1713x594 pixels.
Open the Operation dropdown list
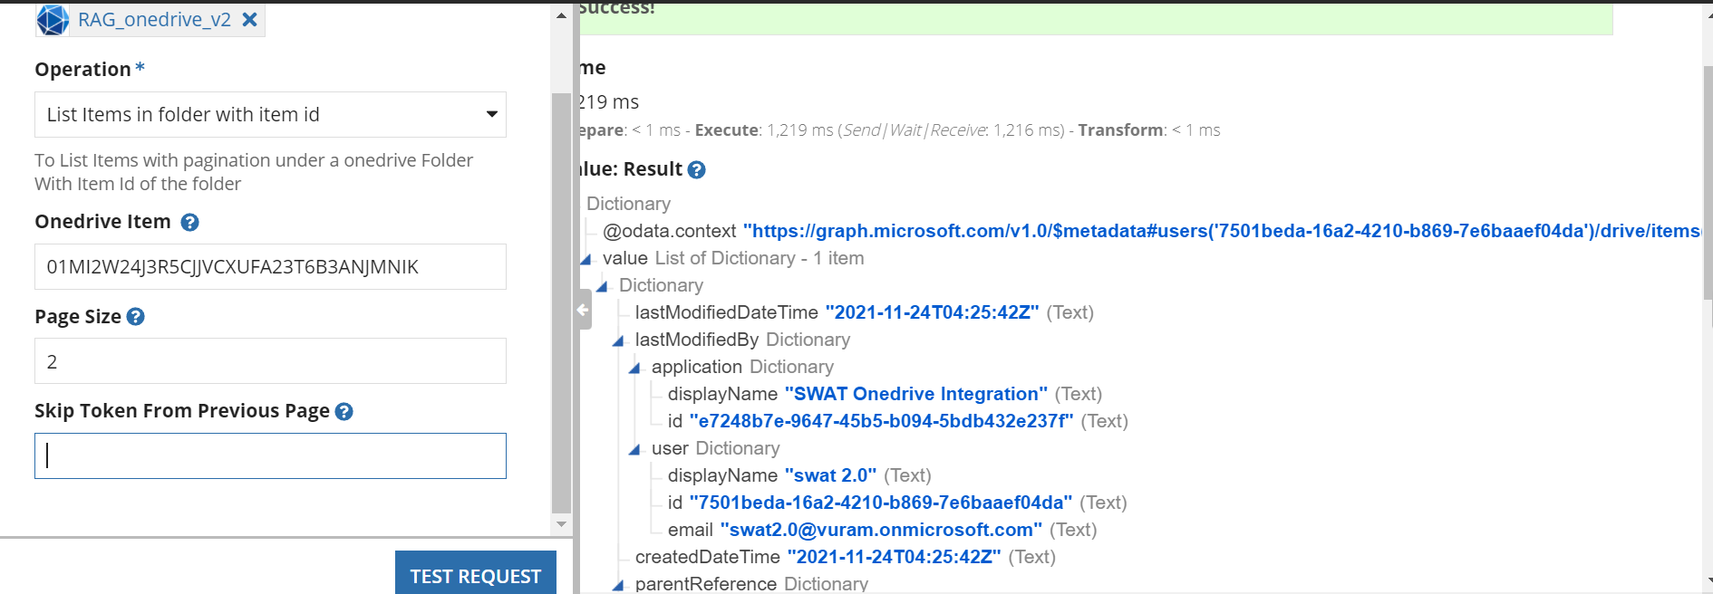pos(270,114)
